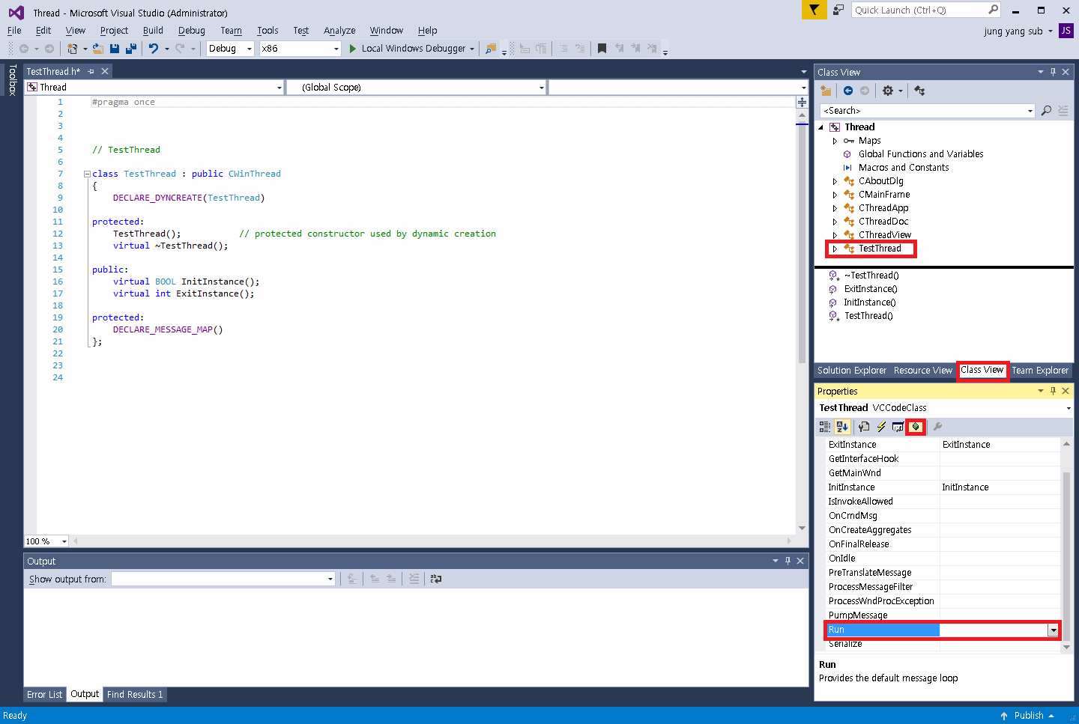Close the TestThread.h document tab
1079x724 pixels.
105,72
